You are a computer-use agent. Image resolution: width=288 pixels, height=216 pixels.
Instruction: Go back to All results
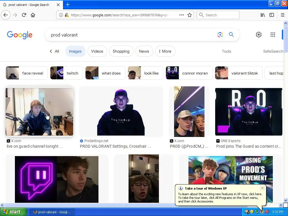pos(54,51)
